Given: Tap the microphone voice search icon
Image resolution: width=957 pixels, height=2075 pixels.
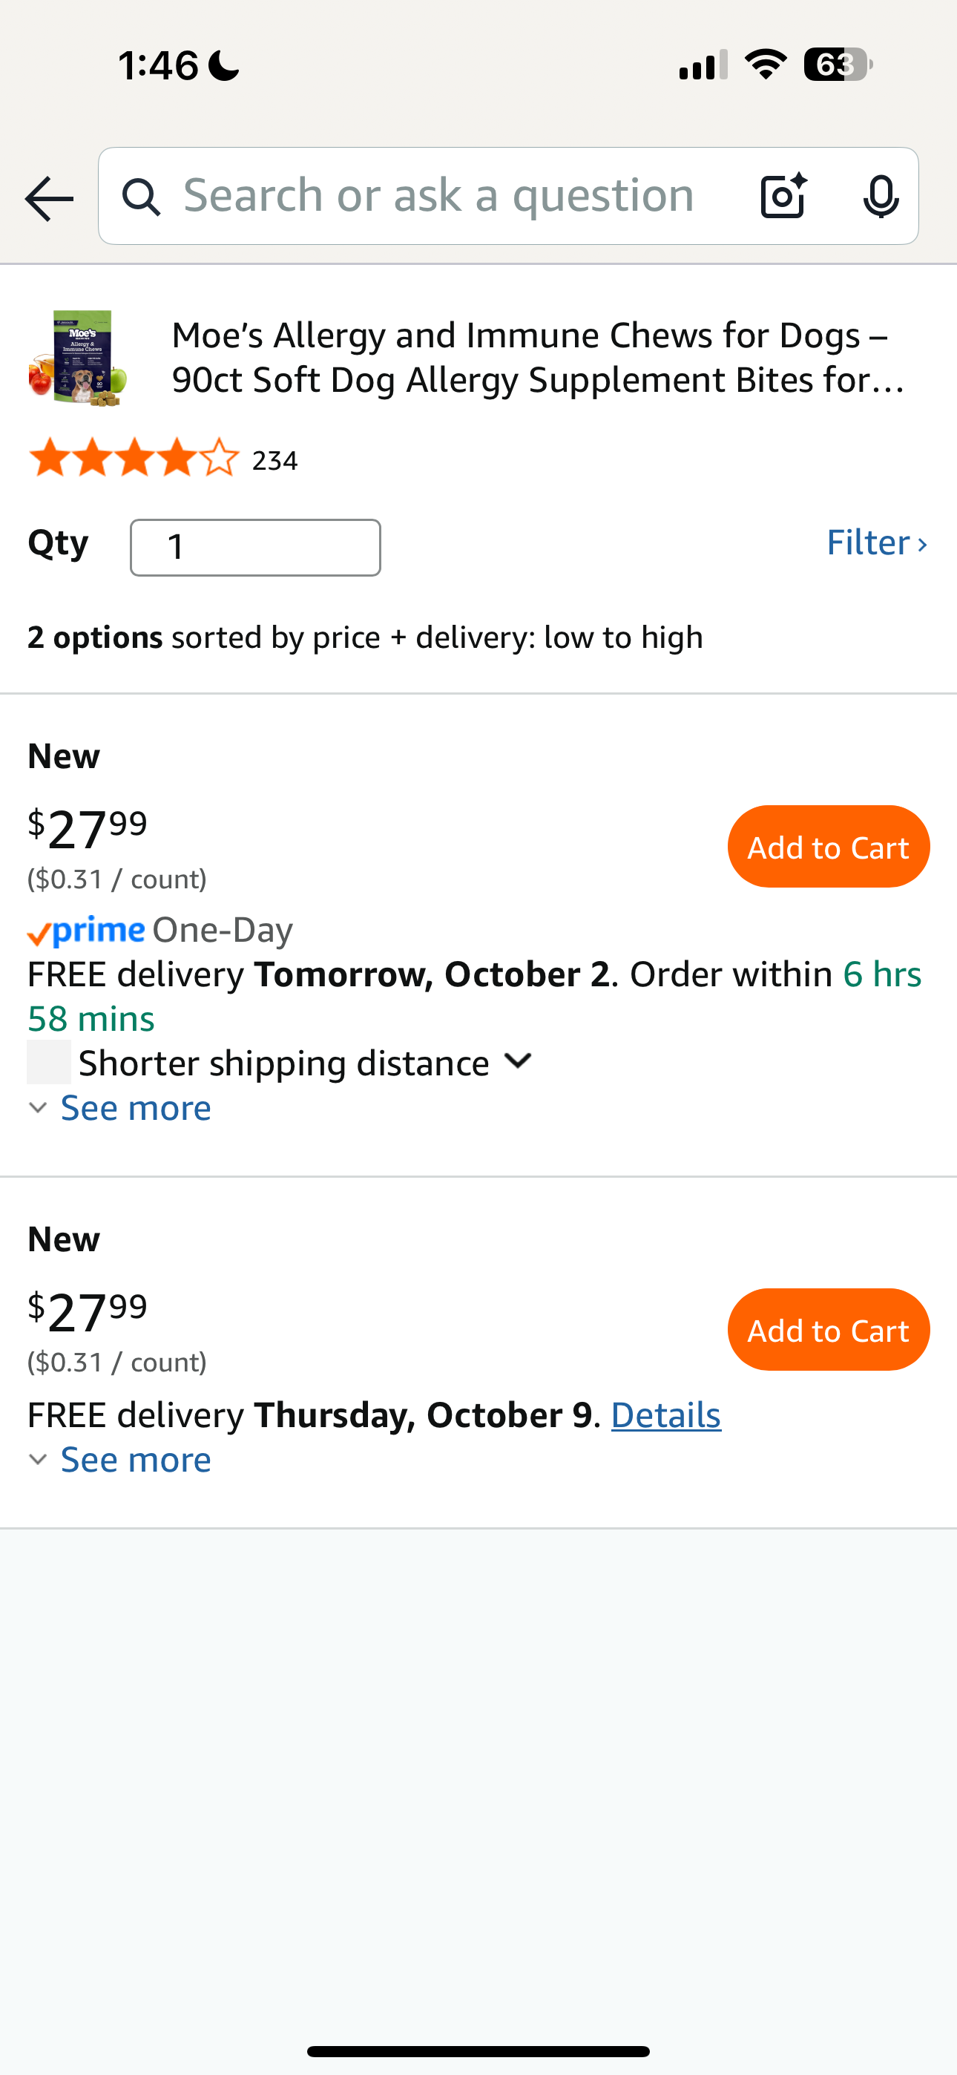Looking at the screenshot, I should coord(881,197).
